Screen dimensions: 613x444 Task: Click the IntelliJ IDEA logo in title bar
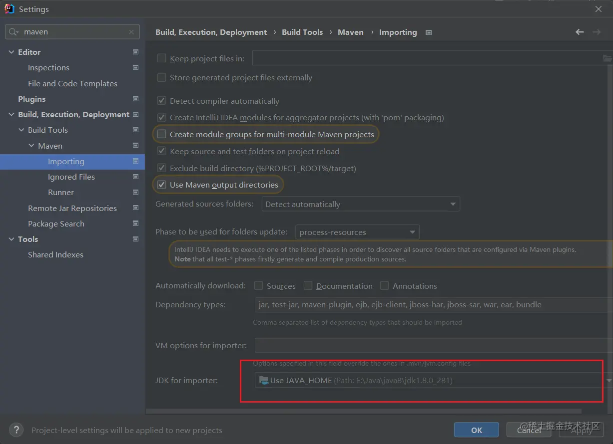coord(9,9)
